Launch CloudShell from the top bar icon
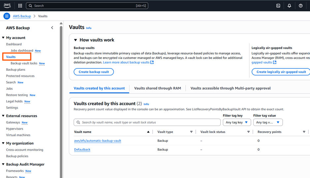Viewport: 310px width, 178px height. (278, 6)
